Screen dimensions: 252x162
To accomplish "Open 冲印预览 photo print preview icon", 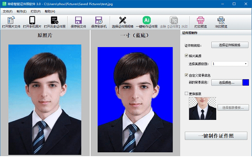I will 221,22.
